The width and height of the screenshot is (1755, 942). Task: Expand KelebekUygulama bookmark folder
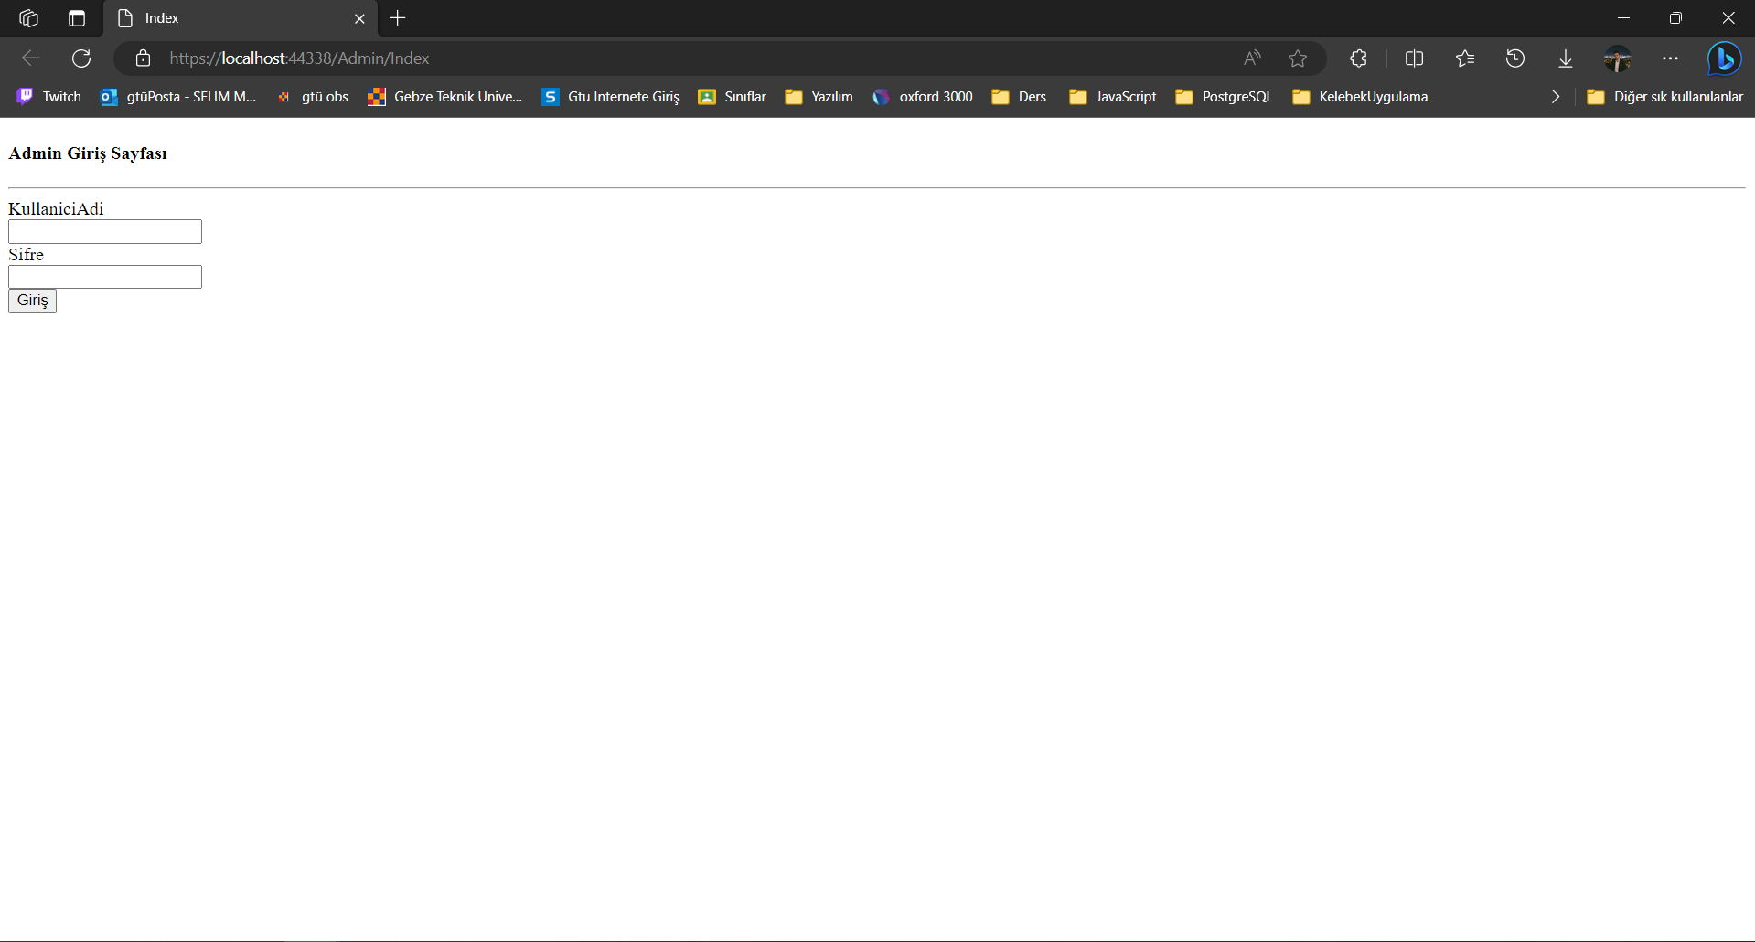(x=1360, y=97)
